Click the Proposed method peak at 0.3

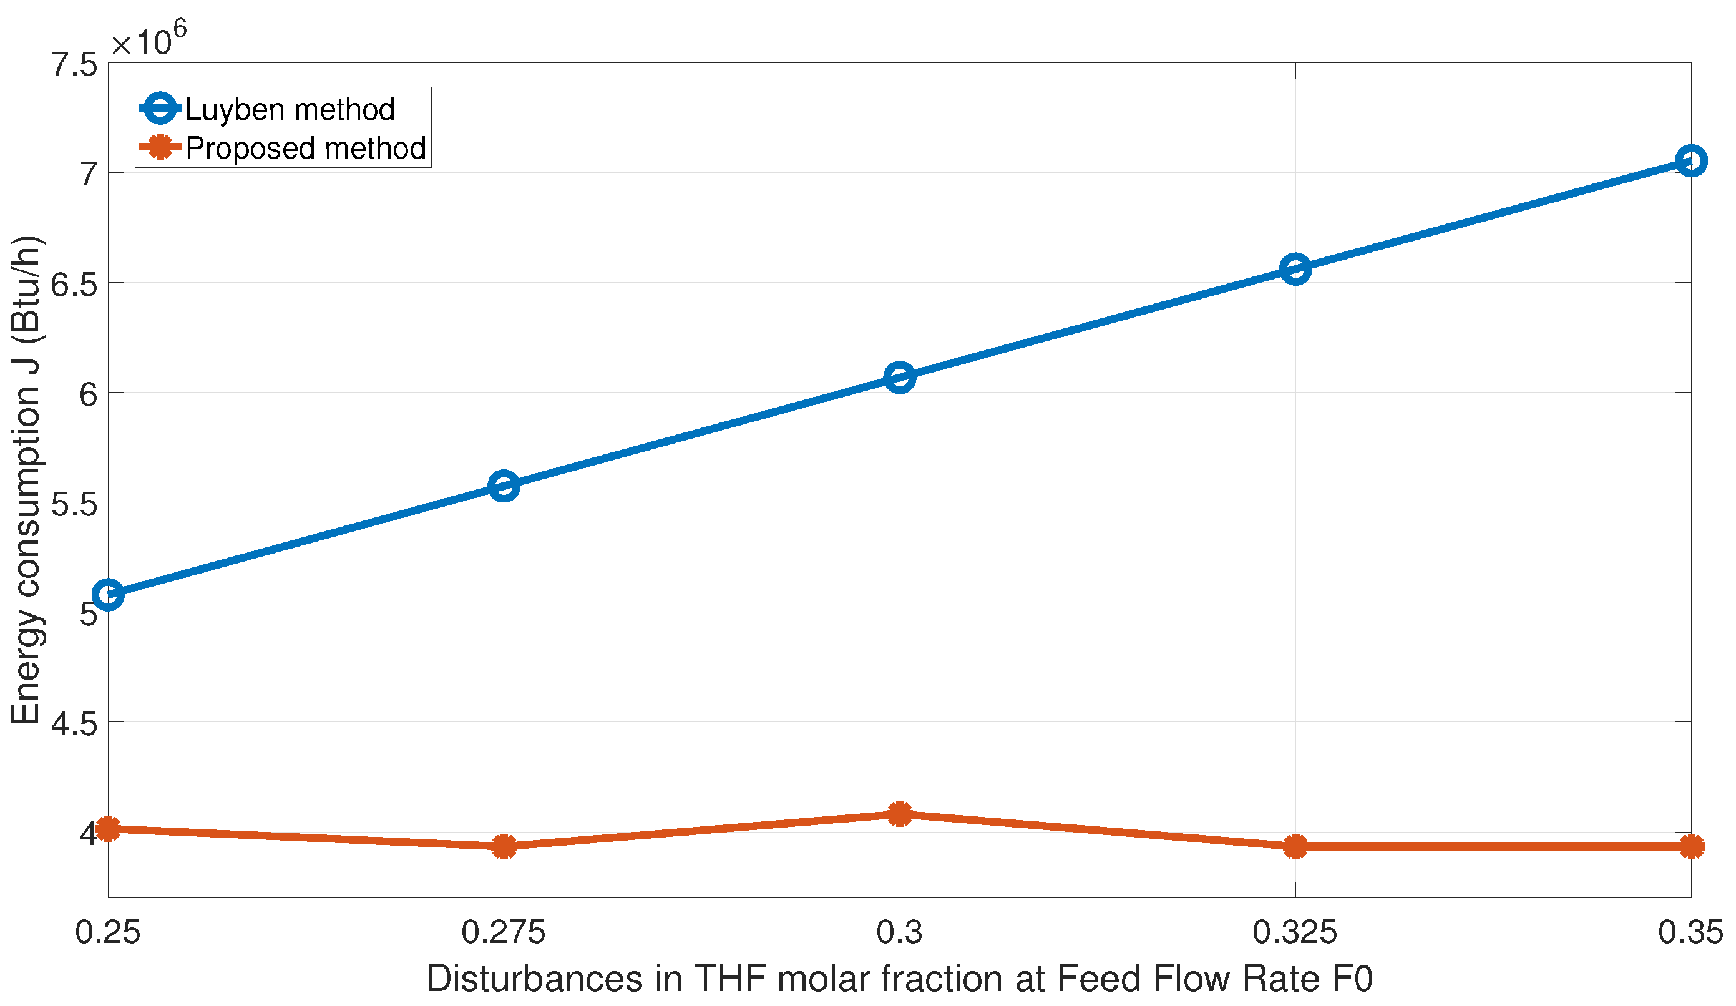tap(900, 814)
